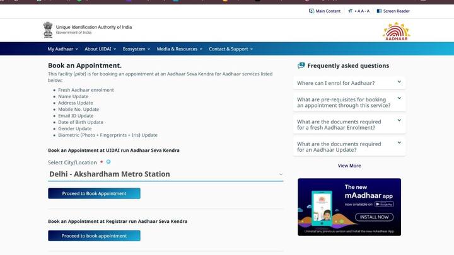The height and width of the screenshot is (255, 454).
Task: Click the Government of India emblem
Action: tap(48, 30)
